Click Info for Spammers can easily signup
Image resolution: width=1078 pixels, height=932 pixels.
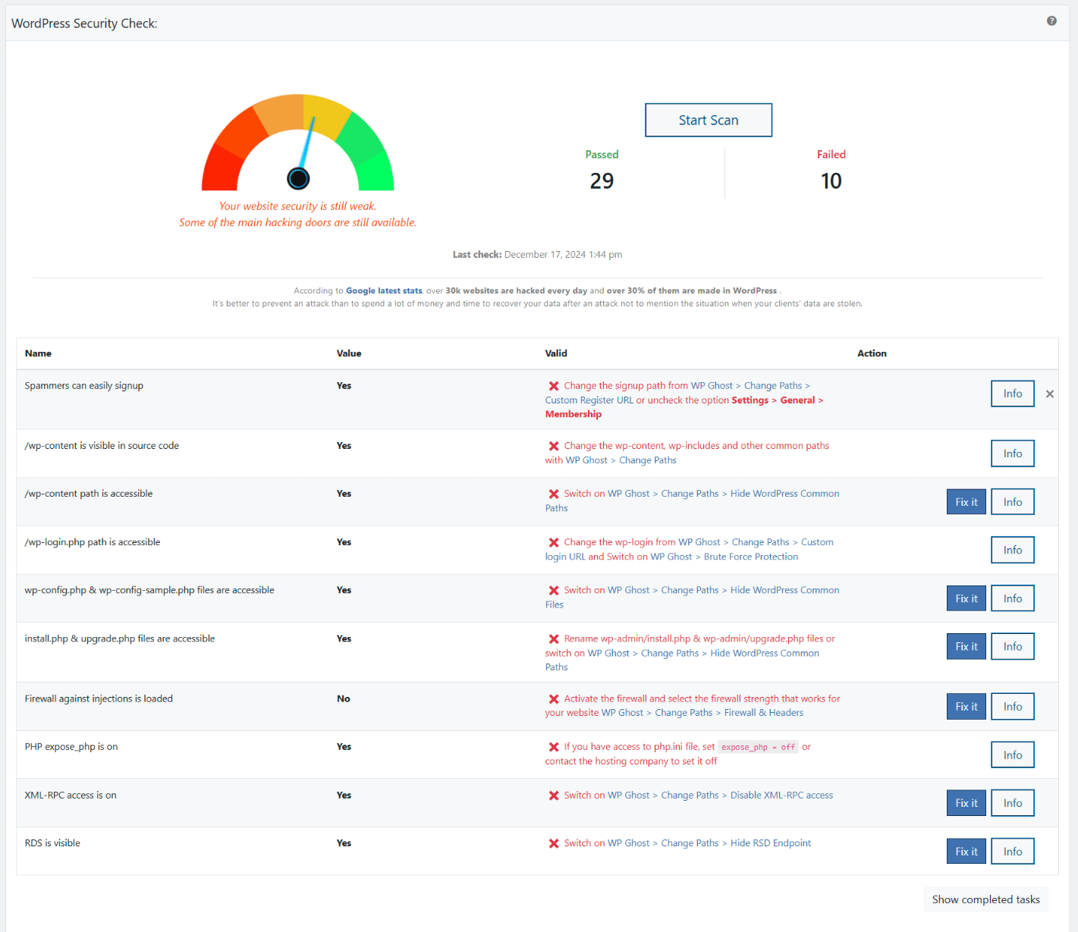click(x=1012, y=394)
